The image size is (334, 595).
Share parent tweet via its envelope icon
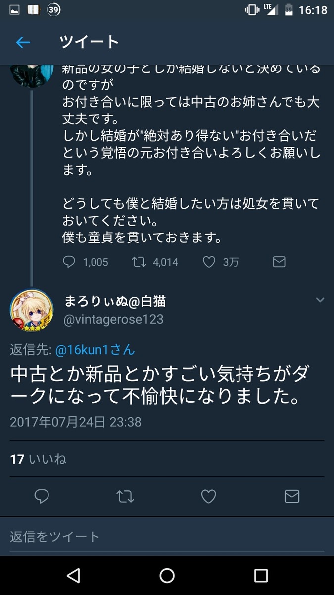[279, 262]
